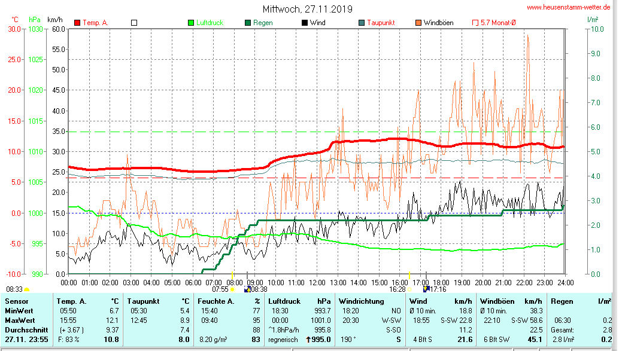Toggle the empty white legend box

click(x=134, y=23)
